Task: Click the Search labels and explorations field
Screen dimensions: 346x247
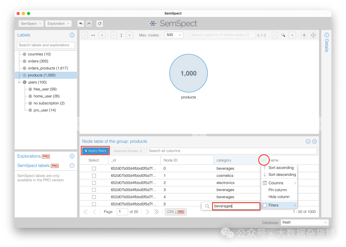Action: pos(46,45)
